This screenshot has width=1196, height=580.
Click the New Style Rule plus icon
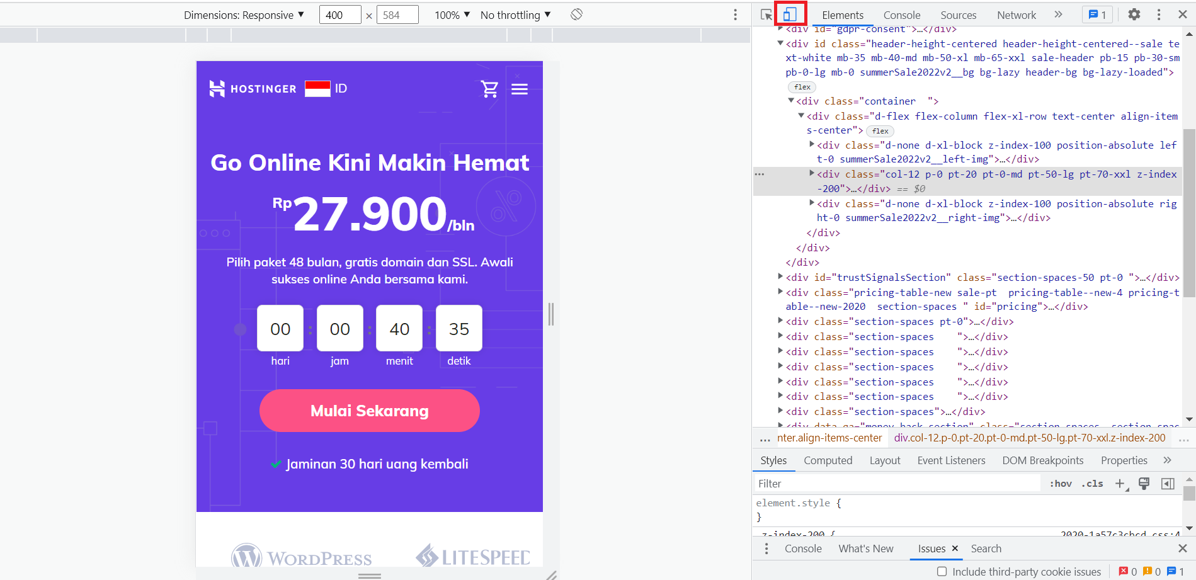pos(1120,483)
